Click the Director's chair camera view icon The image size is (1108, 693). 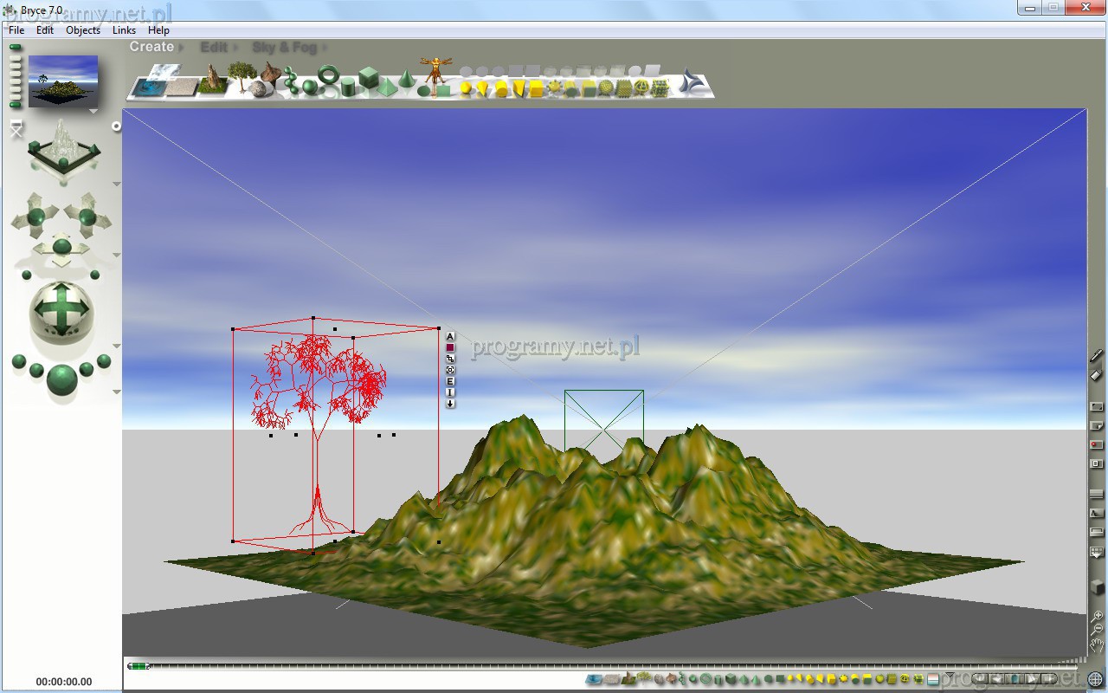click(x=16, y=129)
